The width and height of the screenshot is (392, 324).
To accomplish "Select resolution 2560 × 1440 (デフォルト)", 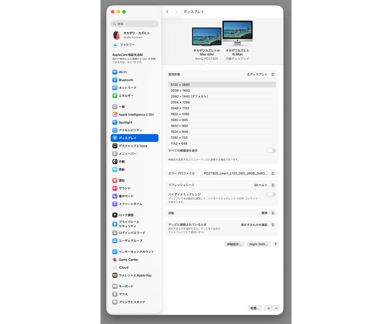I will (x=222, y=96).
